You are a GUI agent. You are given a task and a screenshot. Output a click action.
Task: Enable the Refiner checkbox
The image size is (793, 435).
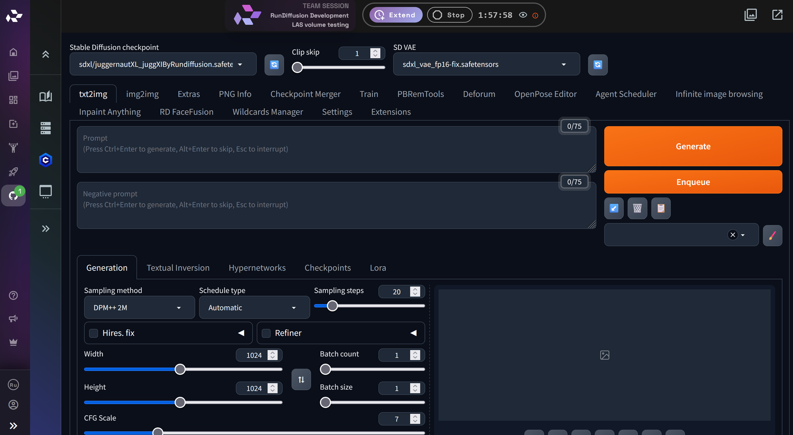(x=266, y=333)
